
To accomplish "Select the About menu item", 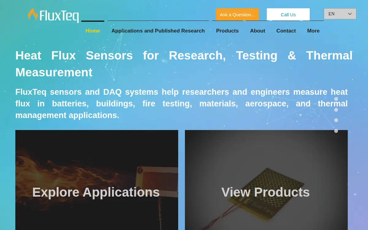I will point(258,31).
